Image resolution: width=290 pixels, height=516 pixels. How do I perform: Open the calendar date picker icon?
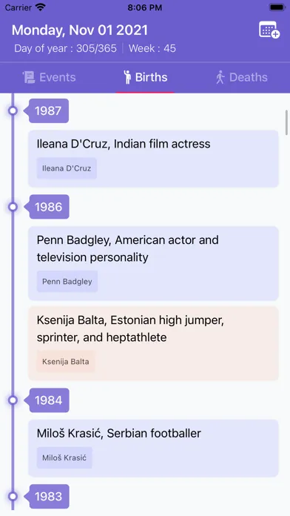(269, 30)
